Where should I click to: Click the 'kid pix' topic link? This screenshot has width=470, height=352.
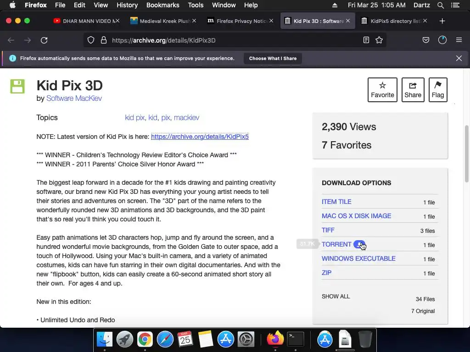point(134,117)
